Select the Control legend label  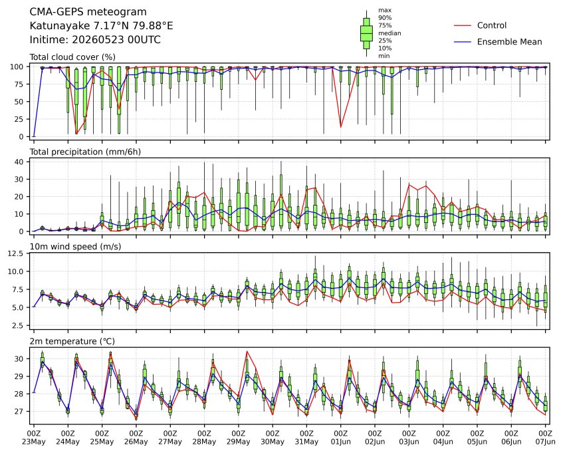point(492,25)
